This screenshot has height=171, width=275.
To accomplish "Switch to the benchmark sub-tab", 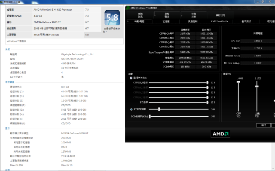I will [246, 21].
